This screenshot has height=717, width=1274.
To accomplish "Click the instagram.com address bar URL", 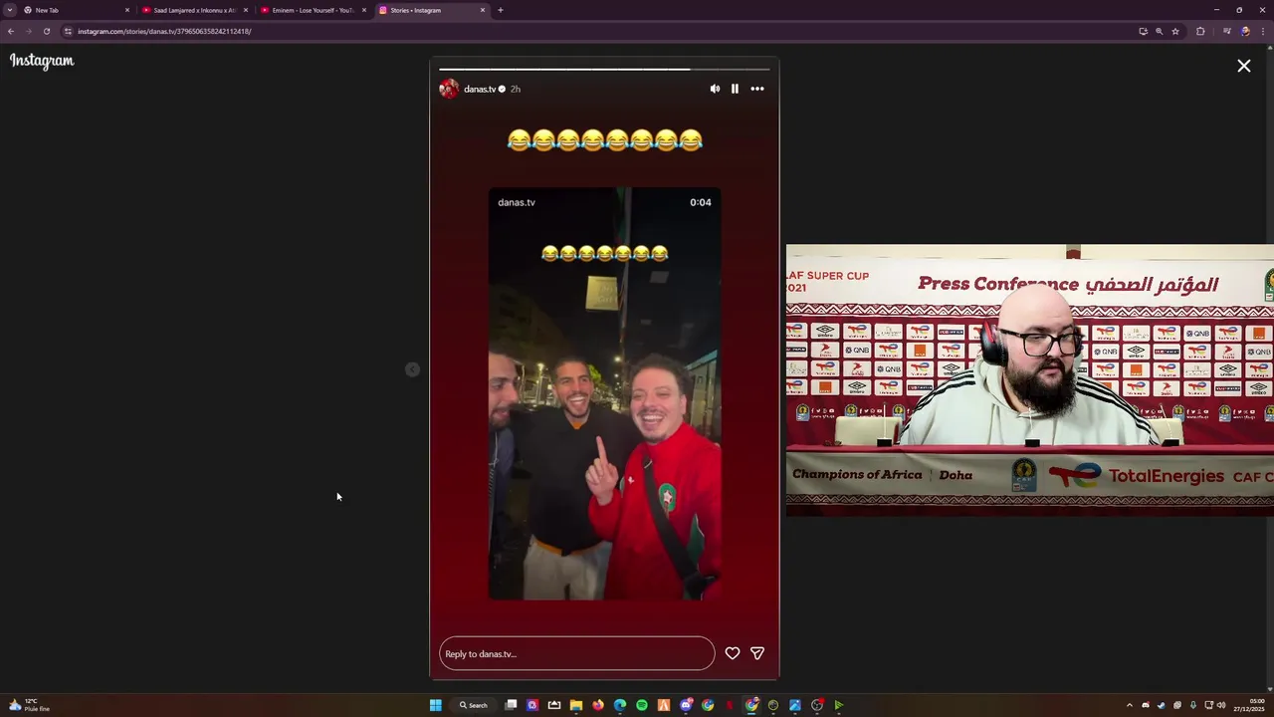I will coord(164,31).
